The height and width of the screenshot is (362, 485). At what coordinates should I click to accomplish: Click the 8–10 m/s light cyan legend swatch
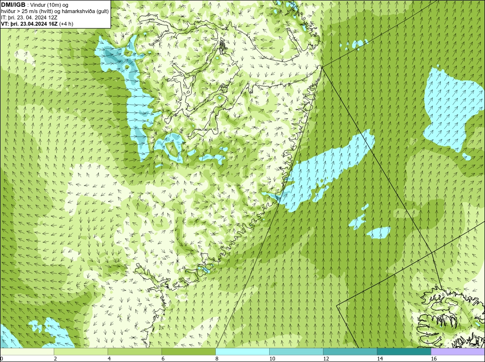click(x=242, y=351)
